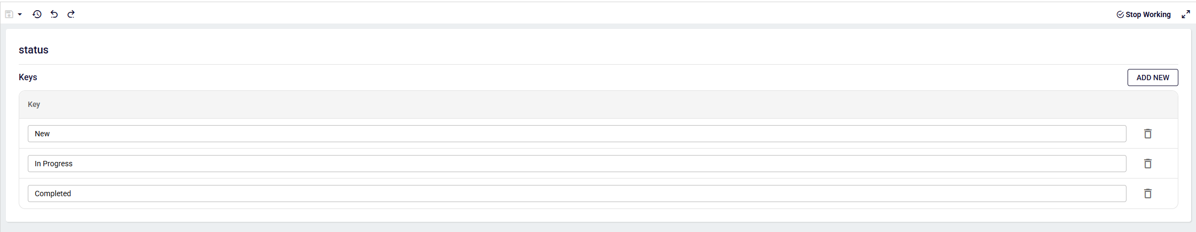Click the ADD NEW button
Screen dimensions: 1196x232
(1153, 78)
